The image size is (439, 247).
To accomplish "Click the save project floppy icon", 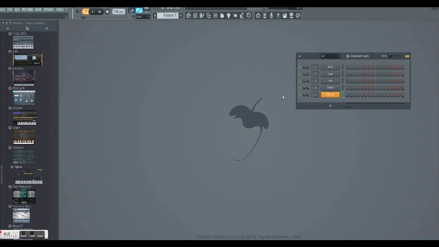I will click(284, 15).
